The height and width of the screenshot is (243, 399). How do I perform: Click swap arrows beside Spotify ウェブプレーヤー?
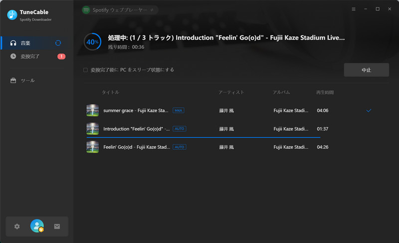coord(152,10)
